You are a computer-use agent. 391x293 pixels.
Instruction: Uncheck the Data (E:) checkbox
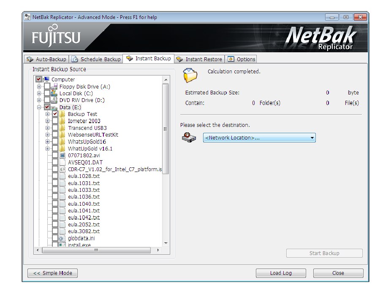click(47, 107)
